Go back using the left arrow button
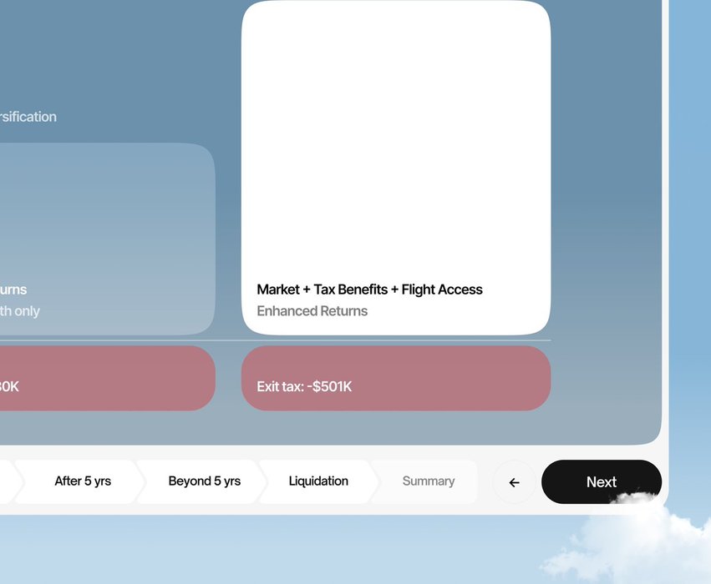Viewport: 711px width, 584px height. 514,482
